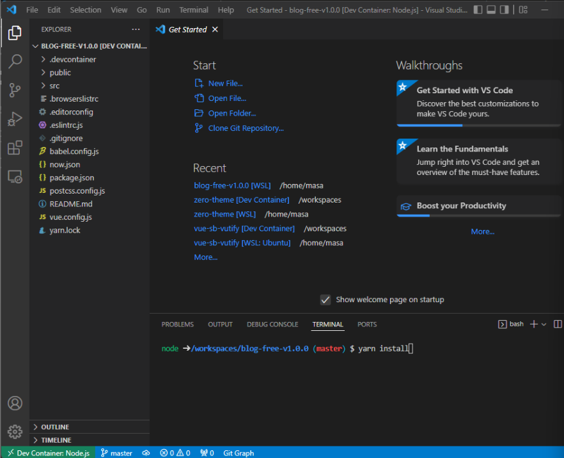Open Git Graph from status bar
This screenshot has height=458, width=564.
point(239,453)
